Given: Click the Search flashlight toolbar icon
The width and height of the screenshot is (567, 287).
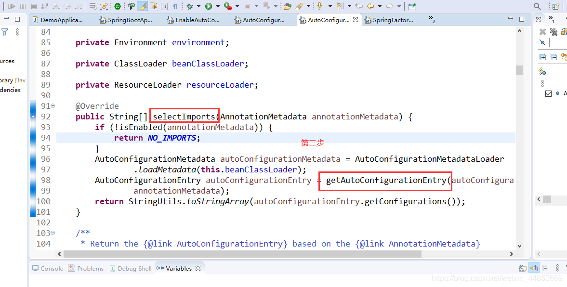Looking at the screenshot, I should click(x=299, y=6).
